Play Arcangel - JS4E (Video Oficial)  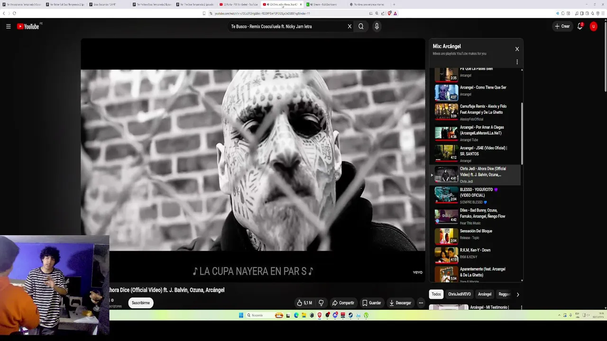(478, 154)
